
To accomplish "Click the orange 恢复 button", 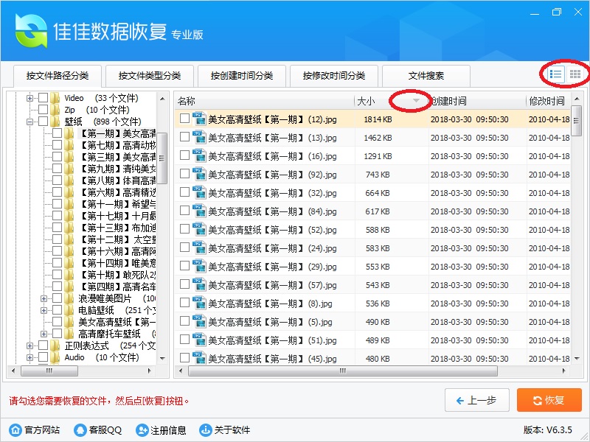I will (x=549, y=400).
